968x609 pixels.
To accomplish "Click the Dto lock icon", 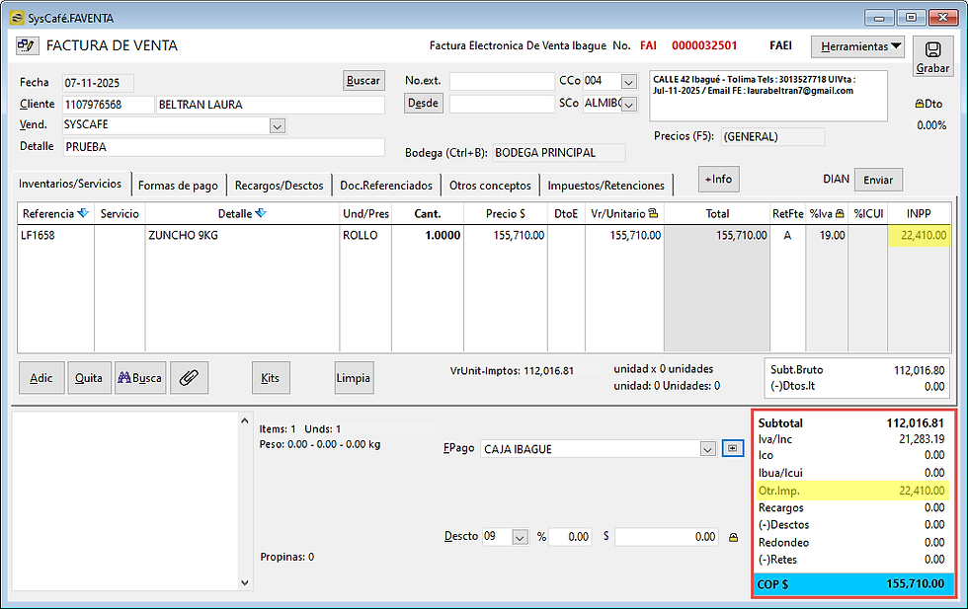I will [920, 104].
